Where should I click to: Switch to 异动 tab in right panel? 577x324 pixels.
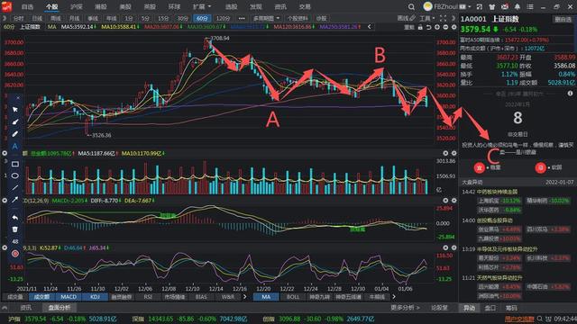[x=469, y=308]
